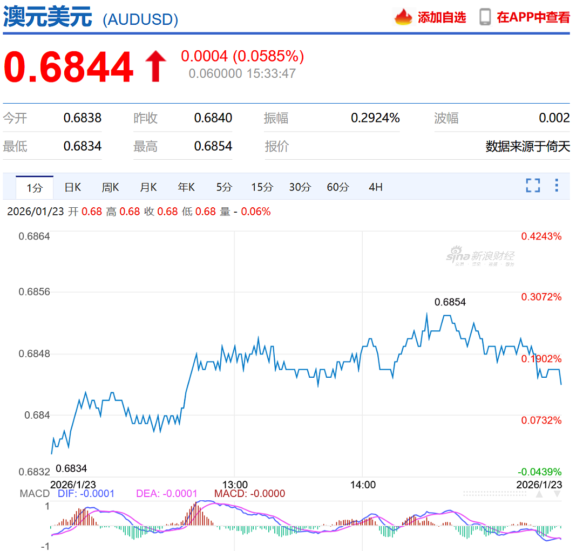Viewport: 583px width, 551px height.
Task: Click the flame icon for adding favorites
Action: 403,17
